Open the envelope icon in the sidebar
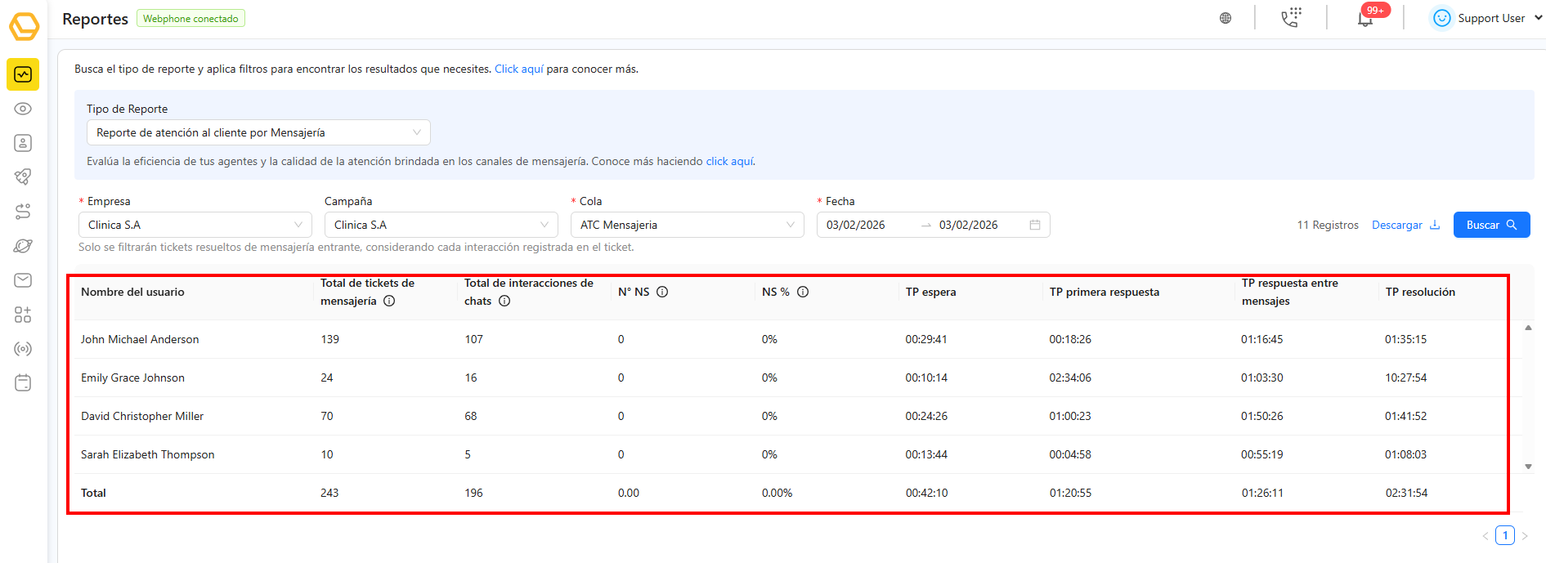The width and height of the screenshot is (1546, 563). tap(23, 280)
